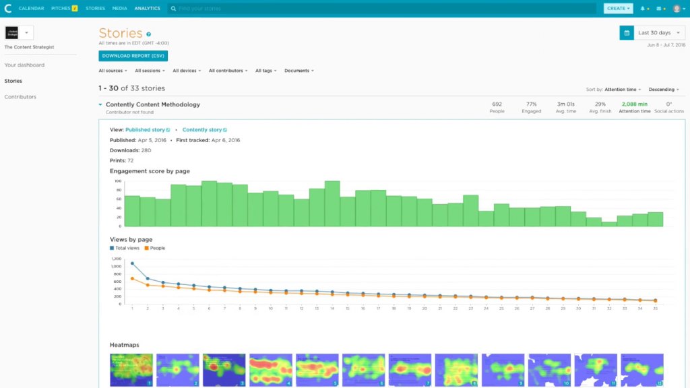Image resolution: width=690 pixels, height=388 pixels.
Task: Open heatmap thumbnail 6
Action: pos(363,370)
